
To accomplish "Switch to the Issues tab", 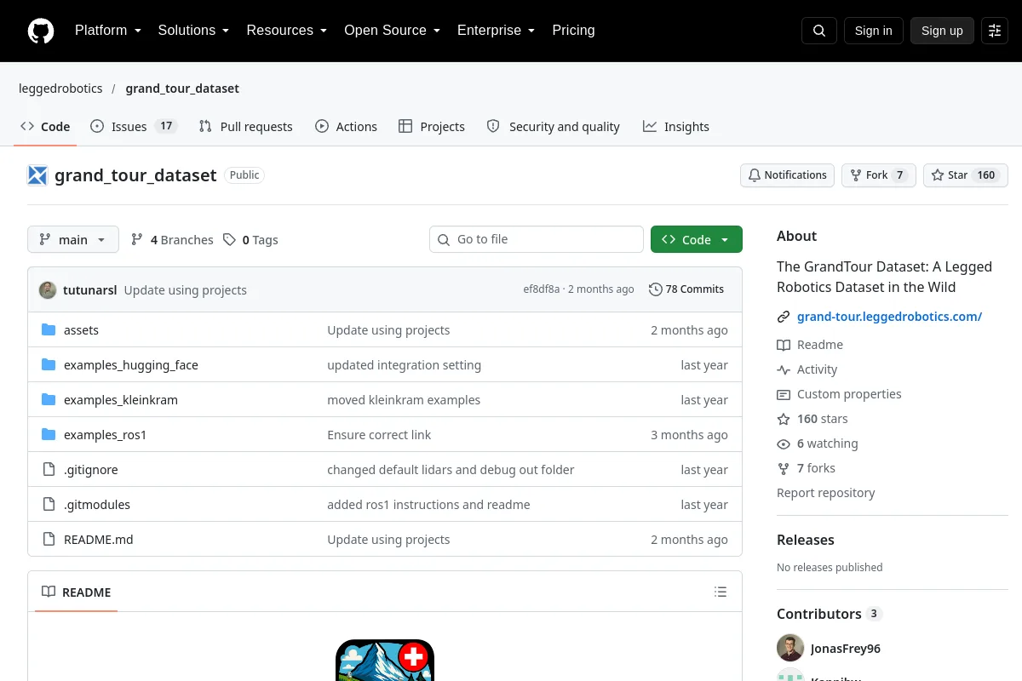I will pos(133,127).
